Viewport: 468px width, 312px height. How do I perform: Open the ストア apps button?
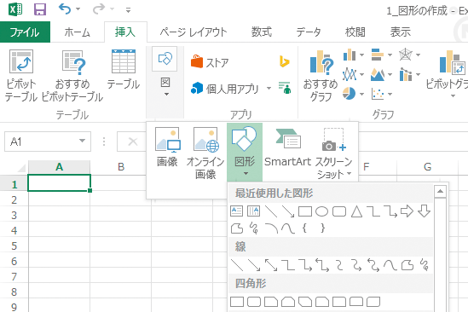[210, 62]
